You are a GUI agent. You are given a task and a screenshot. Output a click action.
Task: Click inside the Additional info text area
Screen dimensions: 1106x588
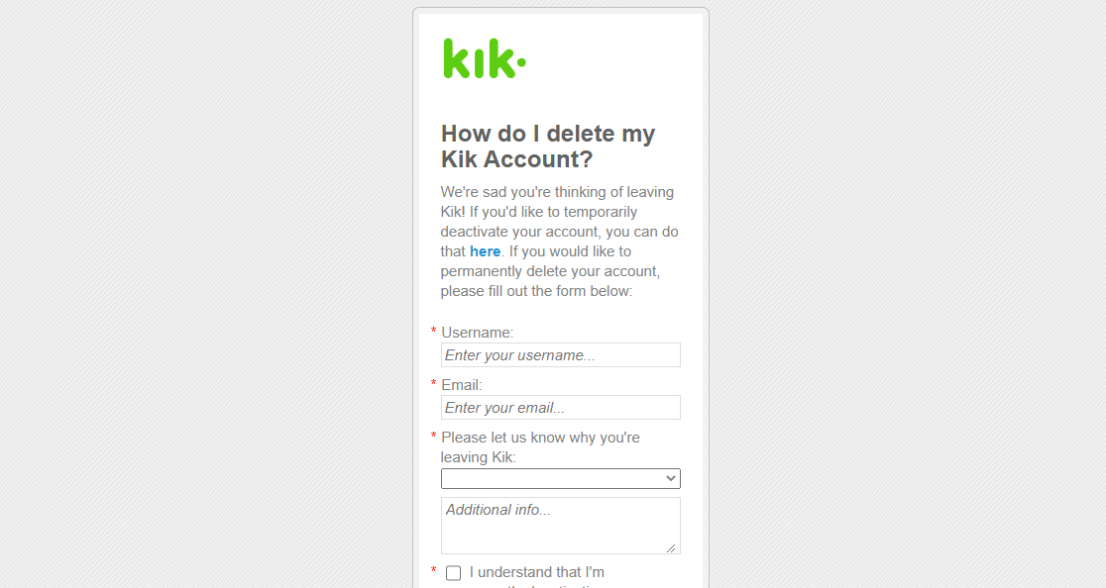(x=560, y=526)
